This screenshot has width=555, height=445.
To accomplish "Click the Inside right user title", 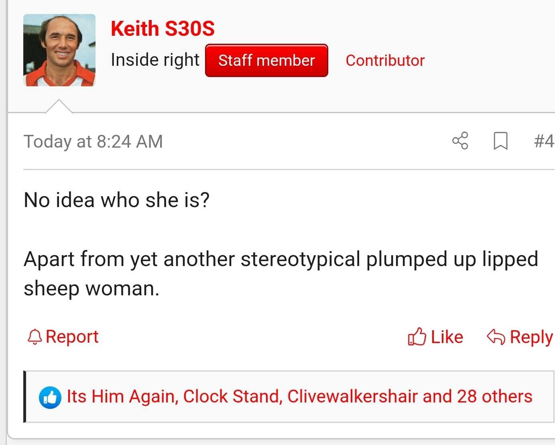I will 155,60.
